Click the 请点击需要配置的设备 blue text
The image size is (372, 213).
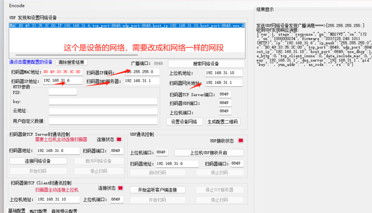tap(31, 62)
